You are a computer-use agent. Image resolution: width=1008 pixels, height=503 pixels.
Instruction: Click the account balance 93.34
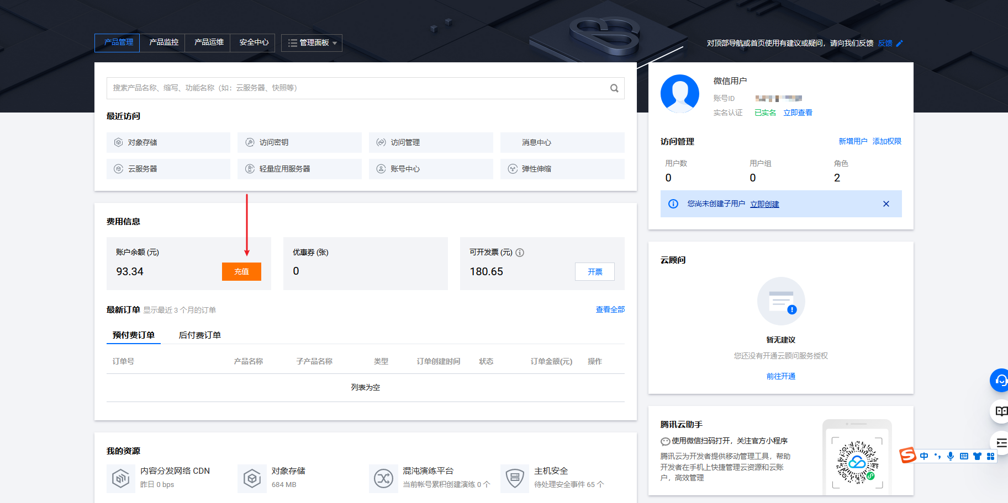click(x=130, y=271)
